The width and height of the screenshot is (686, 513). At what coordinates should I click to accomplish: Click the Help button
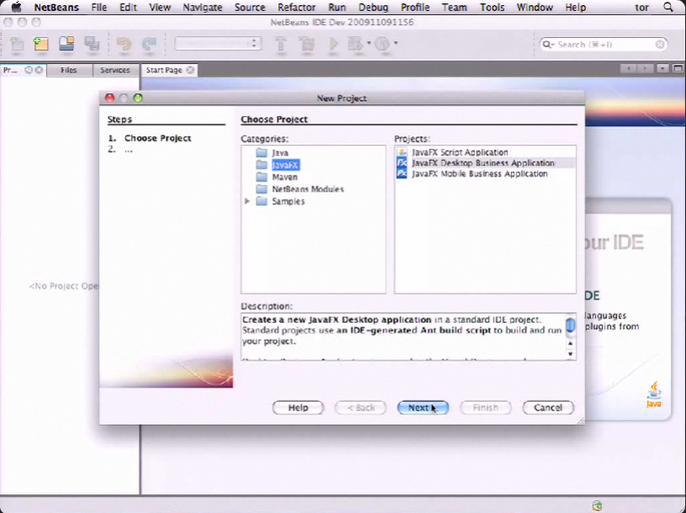tap(298, 408)
